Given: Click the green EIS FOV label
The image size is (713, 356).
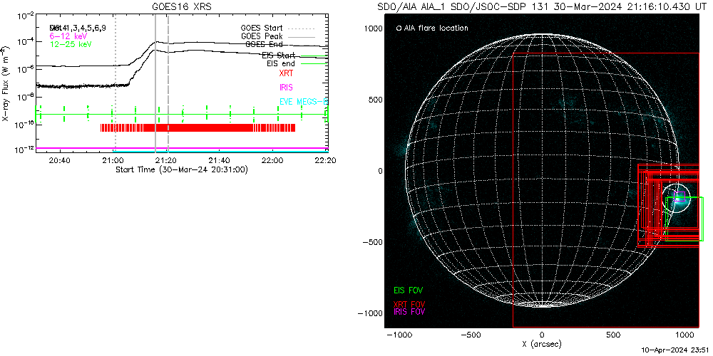Looking at the screenshot, I should (410, 289).
